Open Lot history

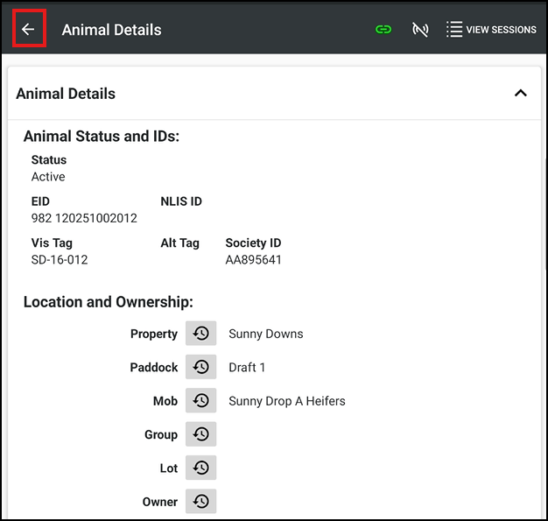[200, 468]
